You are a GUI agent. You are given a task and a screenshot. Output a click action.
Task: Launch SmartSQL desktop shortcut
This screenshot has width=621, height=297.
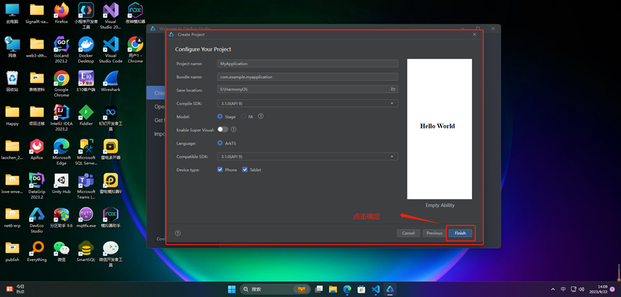[86, 251]
